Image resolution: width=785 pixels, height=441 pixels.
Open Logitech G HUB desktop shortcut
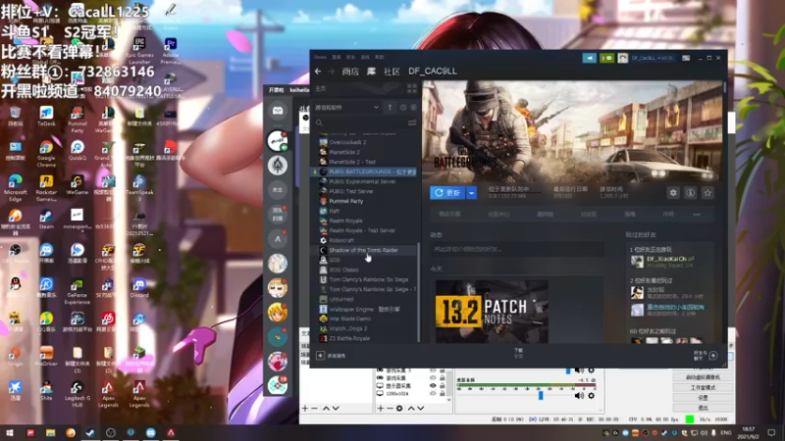[x=78, y=394]
